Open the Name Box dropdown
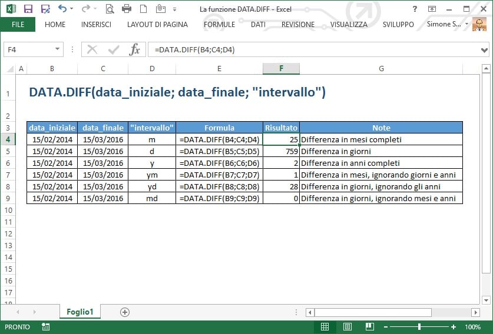The height and width of the screenshot is (334, 493). (57, 49)
